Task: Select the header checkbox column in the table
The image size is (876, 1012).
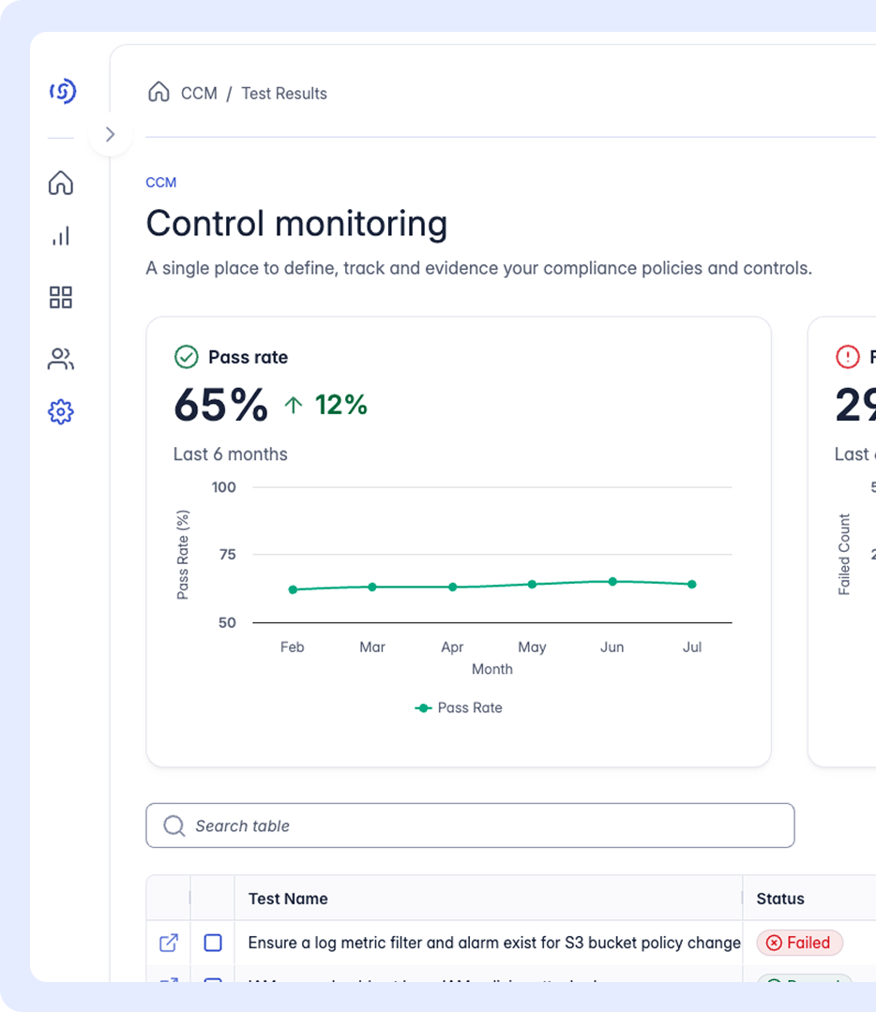Action: point(213,899)
